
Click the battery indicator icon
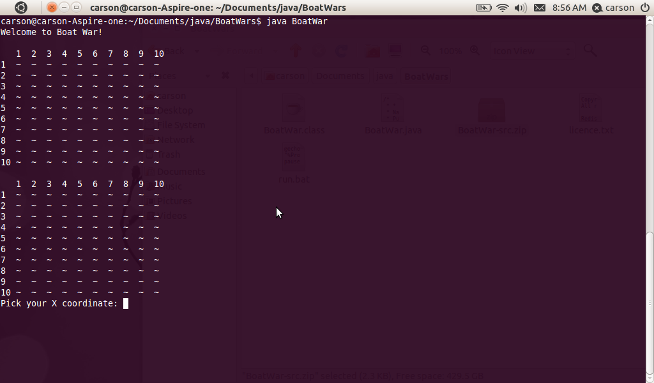tap(484, 8)
